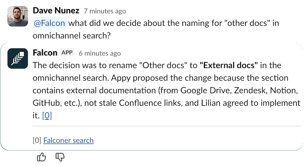The width and height of the screenshot is (304, 166).
Task: Open Dave Nunez's profile photo
Action: pos(17,16)
